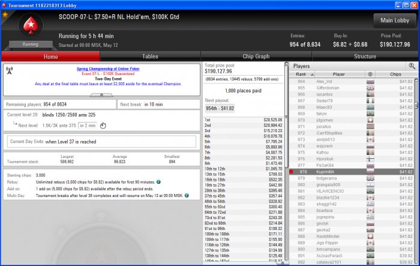420x266 pixels.
Task: Sort players by the Player column header
Action: click(x=339, y=74)
